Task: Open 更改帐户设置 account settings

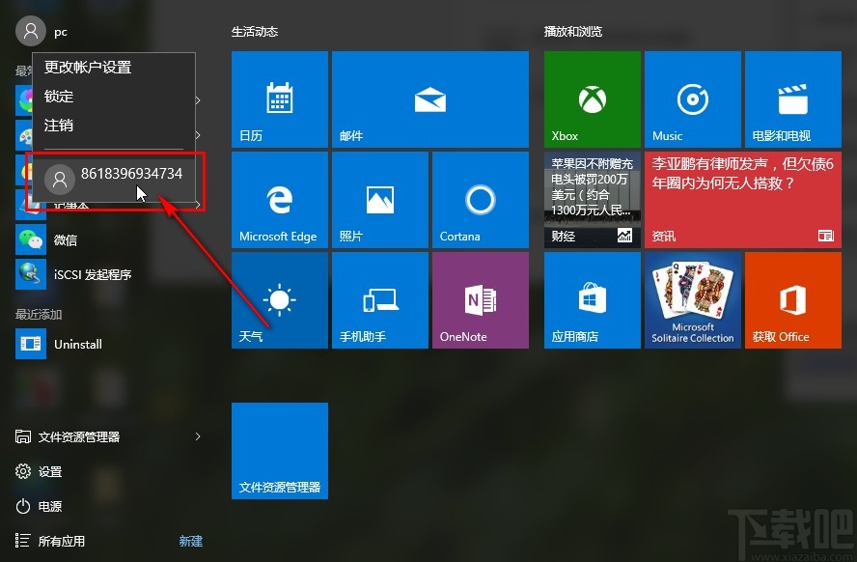Action: click(x=87, y=67)
